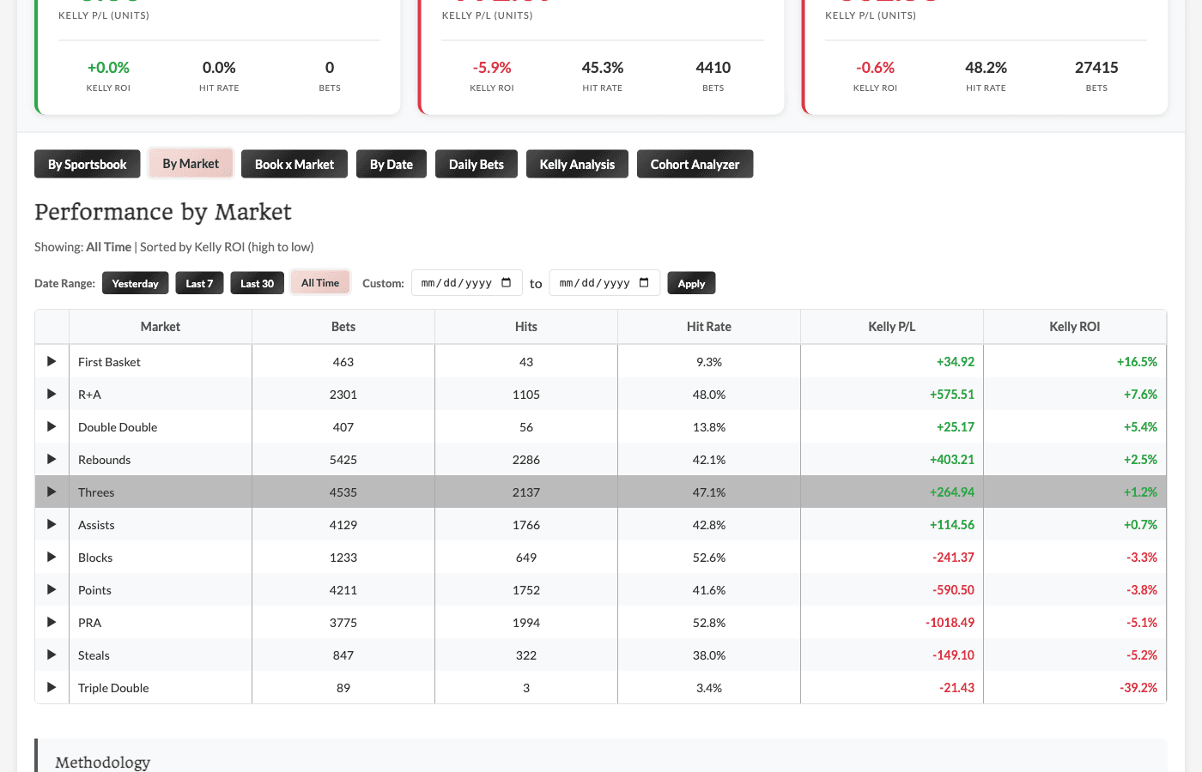Open the Cohort Analyzer

695,163
